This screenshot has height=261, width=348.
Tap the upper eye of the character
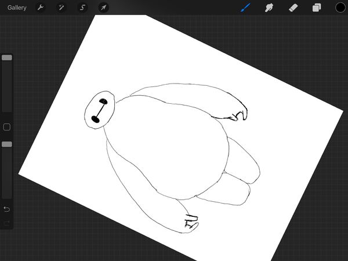click(x=106, y=102)
